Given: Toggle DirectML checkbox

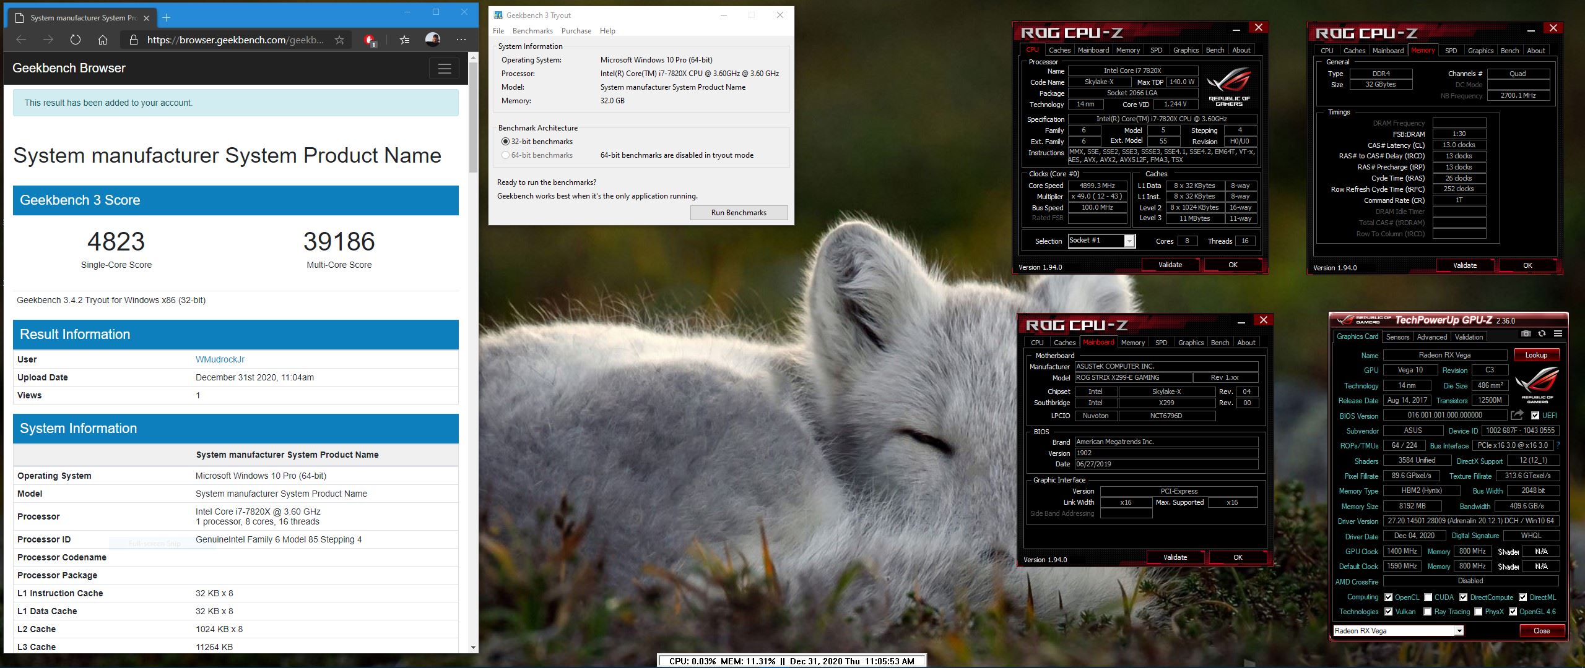Looking at the screenshot, I should [1522, 597].
